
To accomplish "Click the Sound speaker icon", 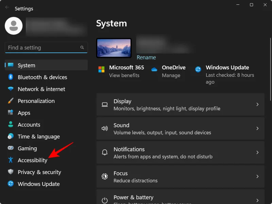I will (x=105, y=129).
